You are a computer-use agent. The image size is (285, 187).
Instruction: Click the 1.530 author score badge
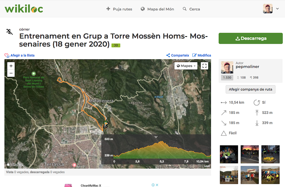227,78
